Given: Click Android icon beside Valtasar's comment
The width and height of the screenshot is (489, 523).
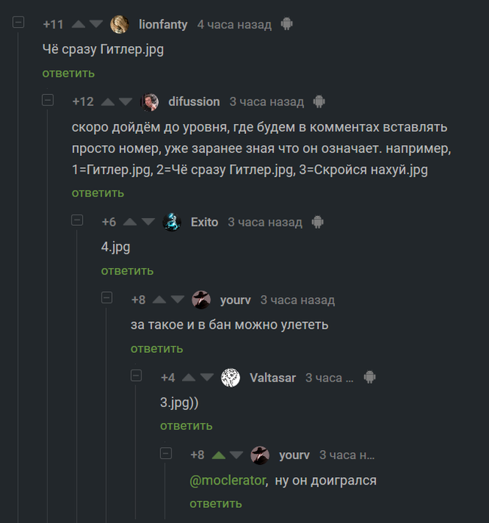Looking at the screenshot, I should point(369,377).
